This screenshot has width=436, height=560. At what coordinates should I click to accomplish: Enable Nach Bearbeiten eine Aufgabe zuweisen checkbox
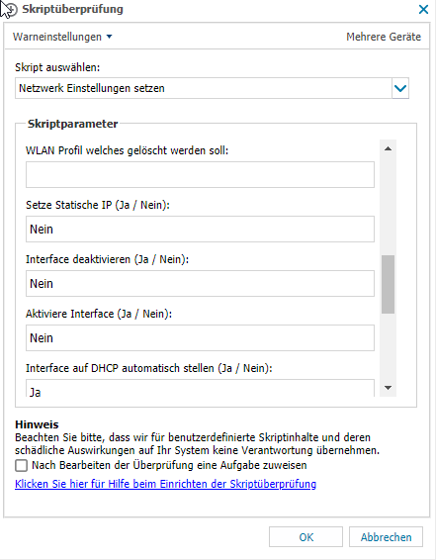pyautogui.click(x=21, y=465)
